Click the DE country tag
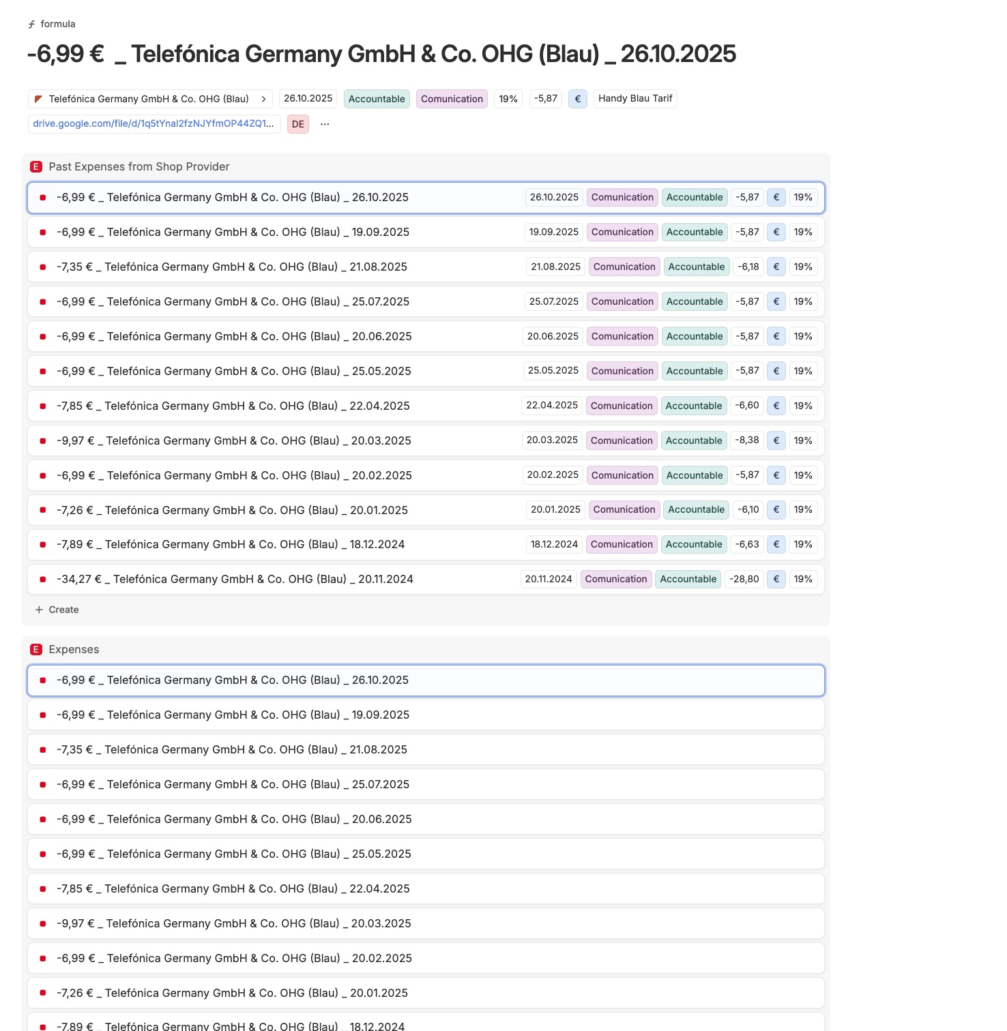The image size is (1007, 1031). (298, 124)
